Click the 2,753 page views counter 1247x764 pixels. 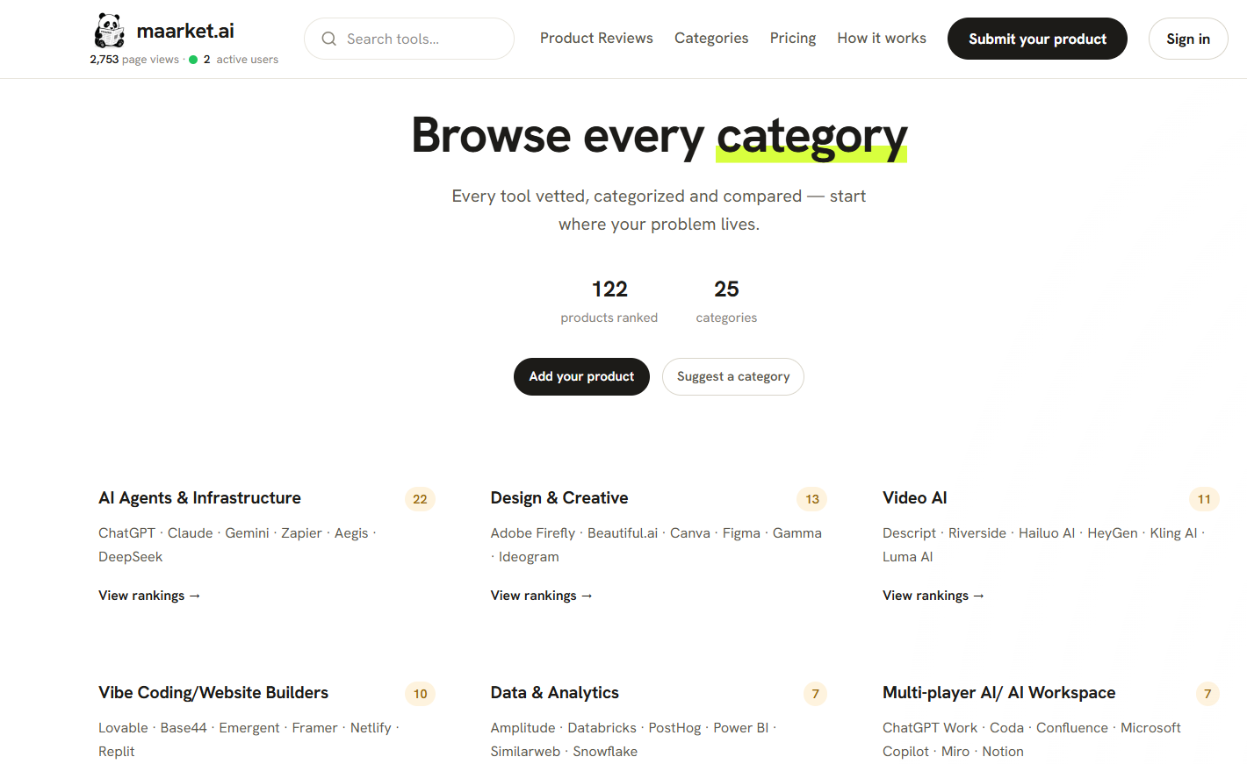(x=134, y=60)
